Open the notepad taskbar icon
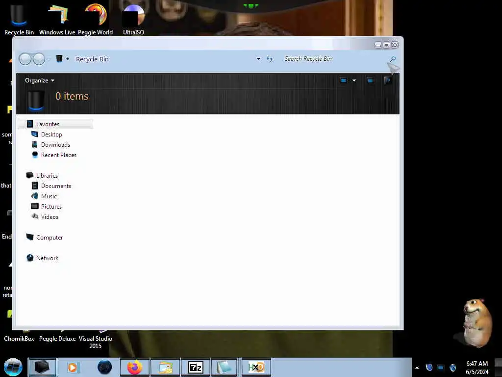Viewport: 502px width, 377px height. tap(224, 367)
